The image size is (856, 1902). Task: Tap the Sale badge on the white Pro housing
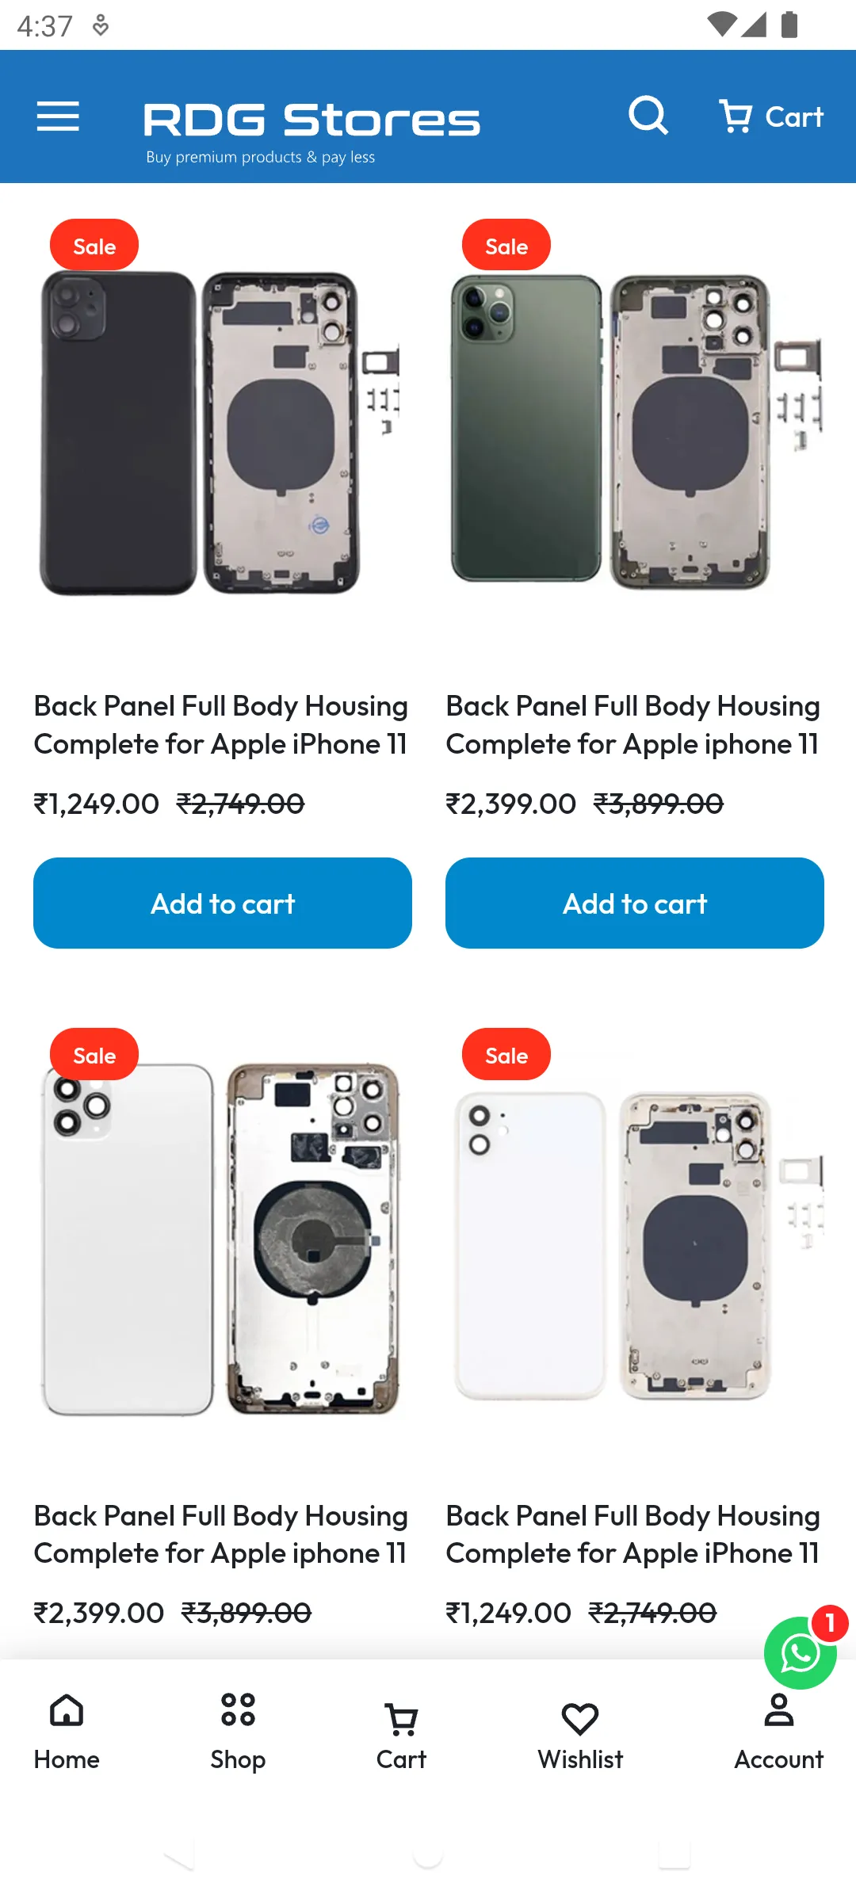(x=94, y=1054)
